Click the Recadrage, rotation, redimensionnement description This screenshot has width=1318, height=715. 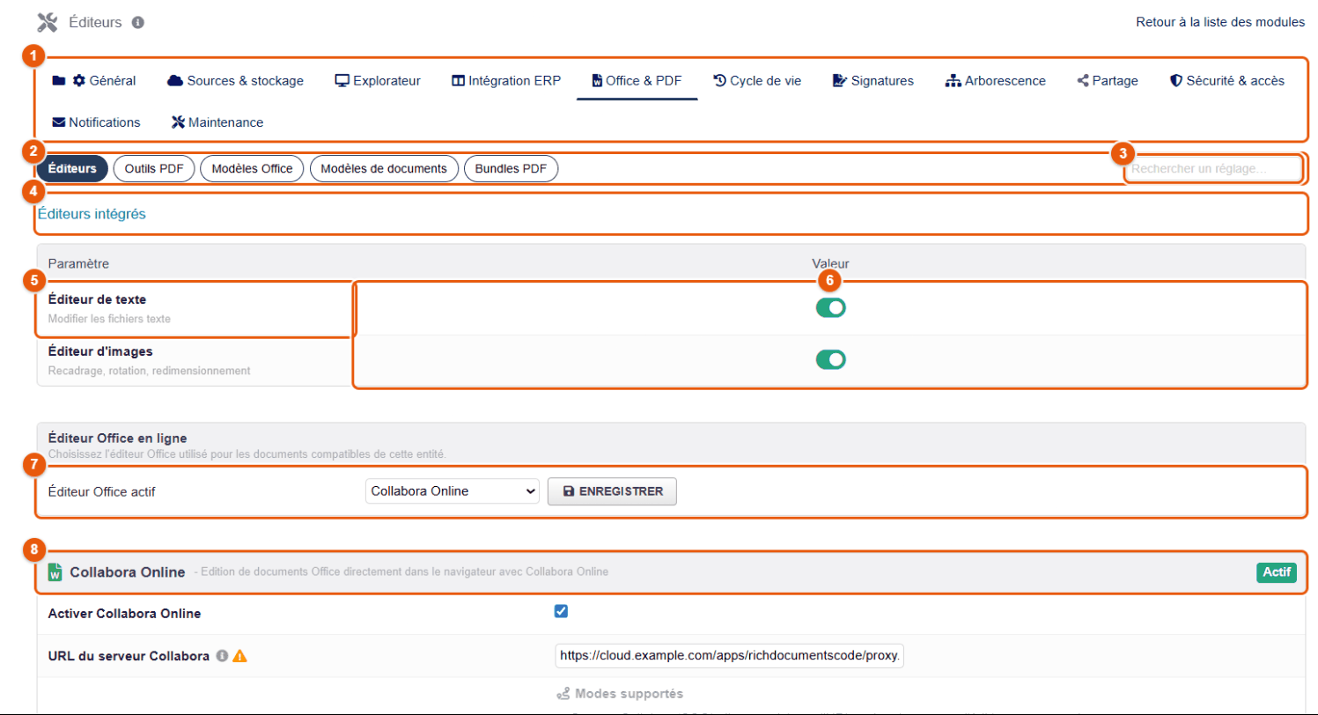[149, 371]
